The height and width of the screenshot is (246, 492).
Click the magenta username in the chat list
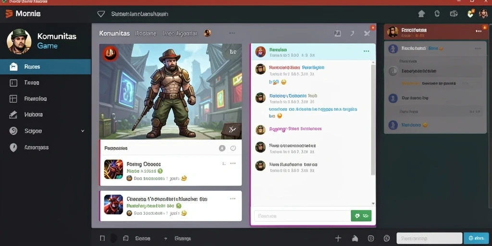tap(295, 129)
